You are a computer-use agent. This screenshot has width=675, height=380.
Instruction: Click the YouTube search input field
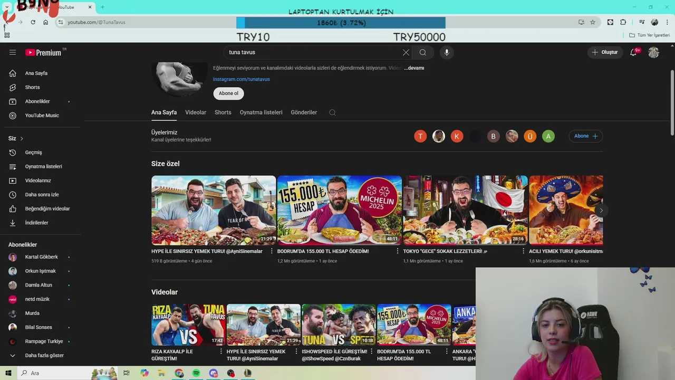(313, 52)
